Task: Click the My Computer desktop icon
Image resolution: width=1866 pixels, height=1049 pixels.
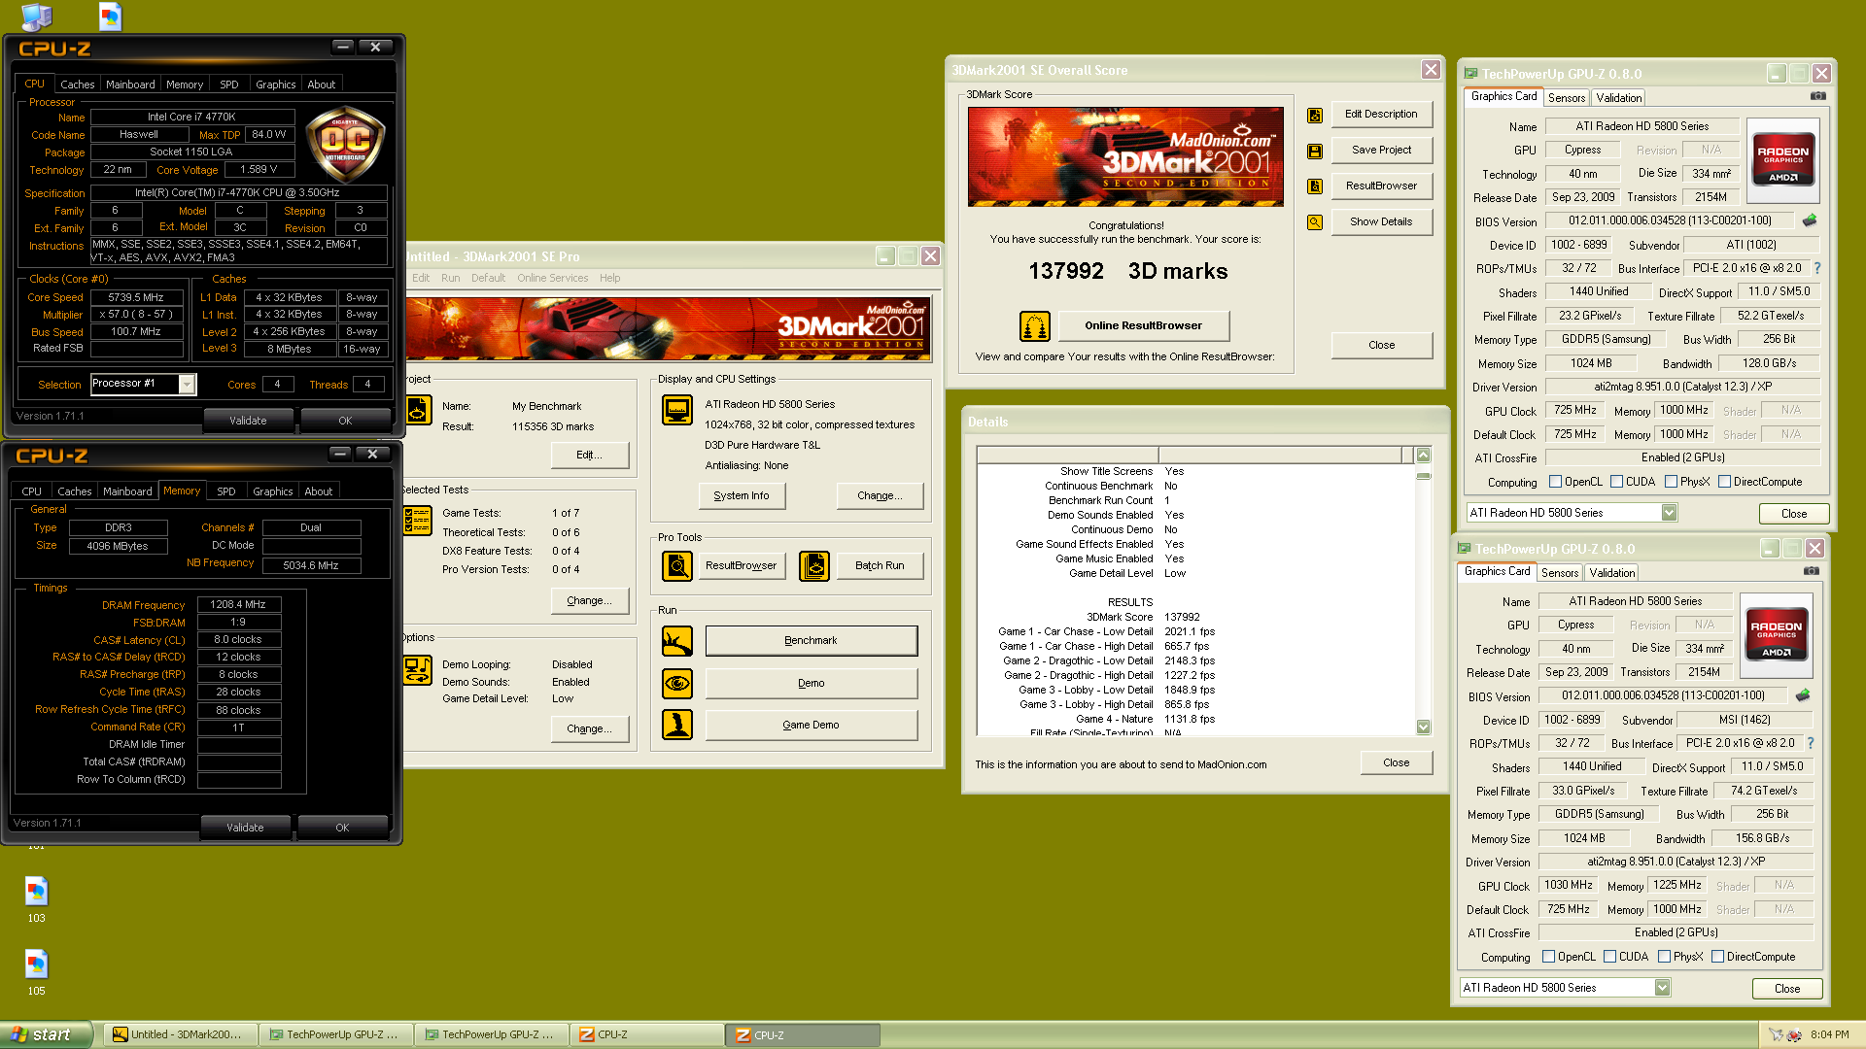Action: (x=36, y=17)
